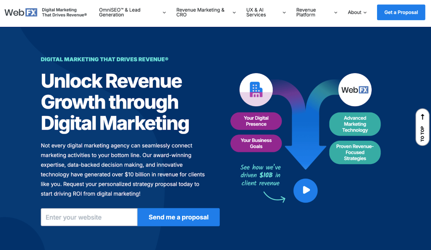Expand Revenue Marketing & CRO chevron
431x250 pixels.
coord(234,13)
